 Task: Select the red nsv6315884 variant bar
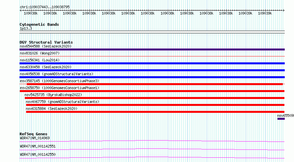[155, 112]
